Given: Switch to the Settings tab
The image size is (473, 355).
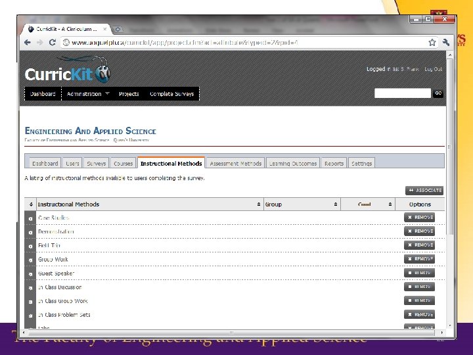Looking at the screenshot, I should [361, 163].
